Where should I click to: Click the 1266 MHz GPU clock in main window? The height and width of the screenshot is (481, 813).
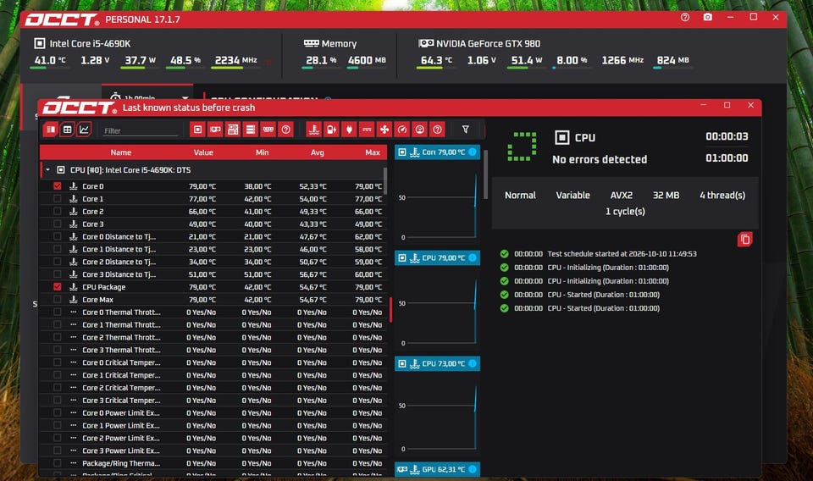click(x=622, y=60)
